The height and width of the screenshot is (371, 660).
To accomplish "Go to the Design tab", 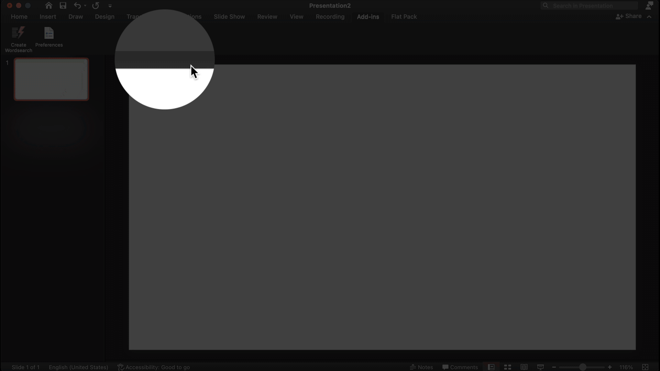I will click(x=104, y=16).
